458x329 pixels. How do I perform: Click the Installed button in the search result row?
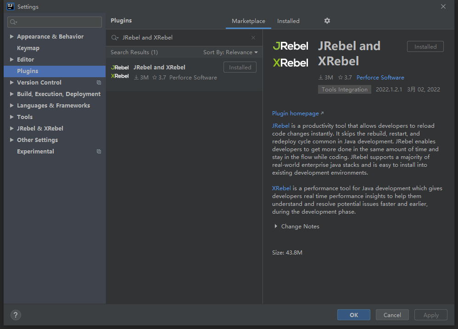(x=240, y=67)
